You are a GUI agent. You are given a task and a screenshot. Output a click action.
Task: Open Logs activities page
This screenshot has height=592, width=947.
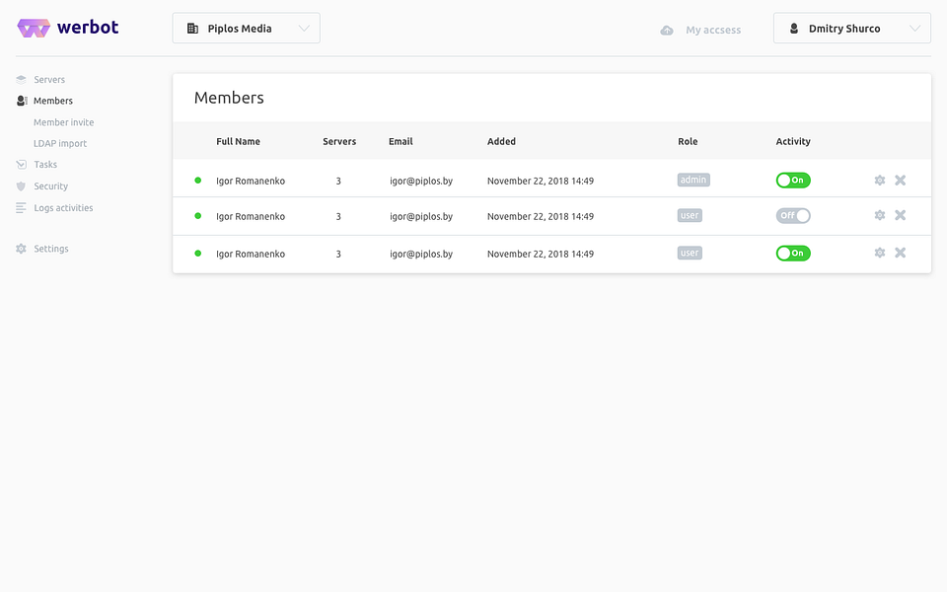coord(63,208)
